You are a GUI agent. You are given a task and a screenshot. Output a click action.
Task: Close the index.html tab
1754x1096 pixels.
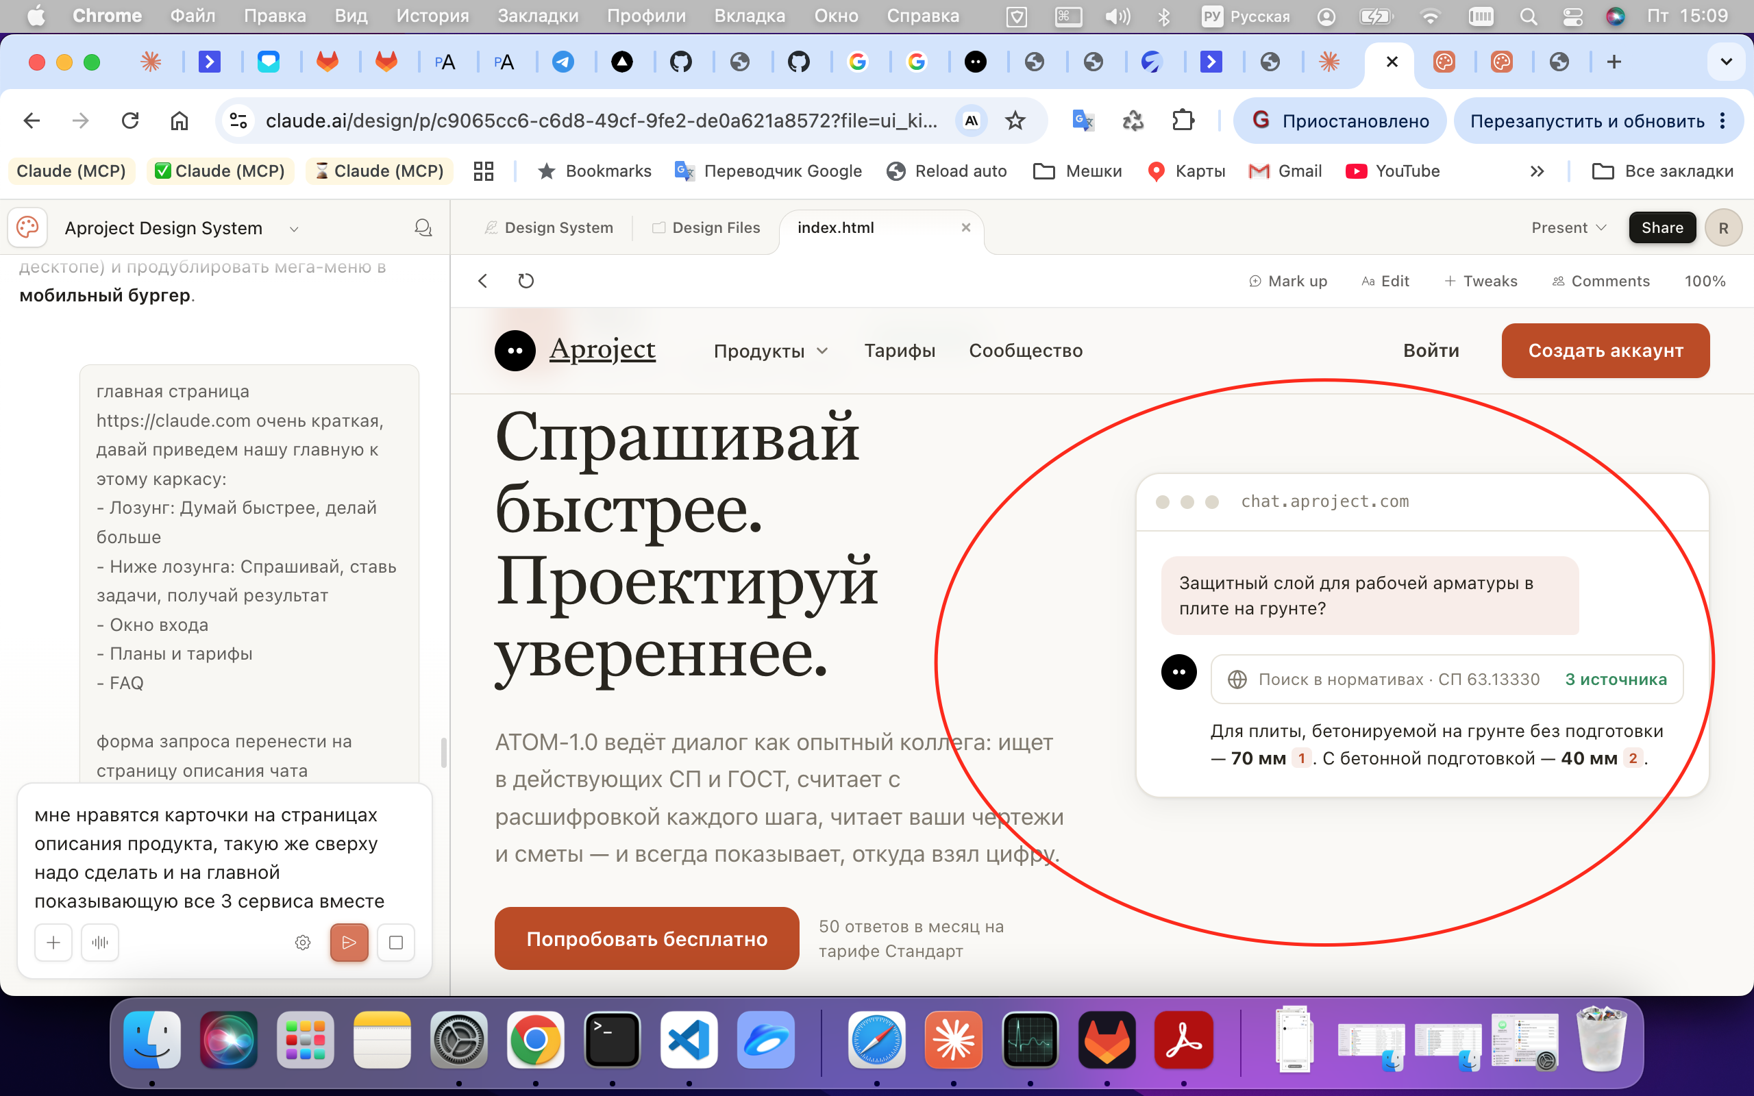pos(965,227)
